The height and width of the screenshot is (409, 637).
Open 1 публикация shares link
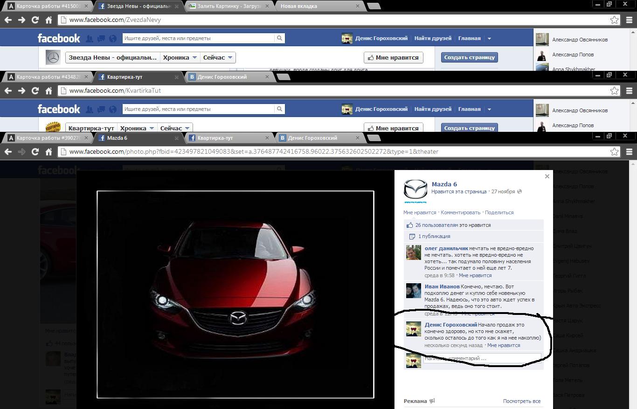(434, 236)
